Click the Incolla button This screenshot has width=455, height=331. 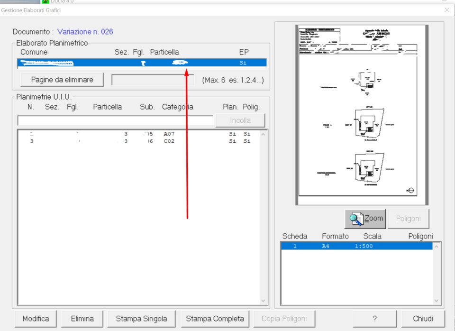coord(240,120)
